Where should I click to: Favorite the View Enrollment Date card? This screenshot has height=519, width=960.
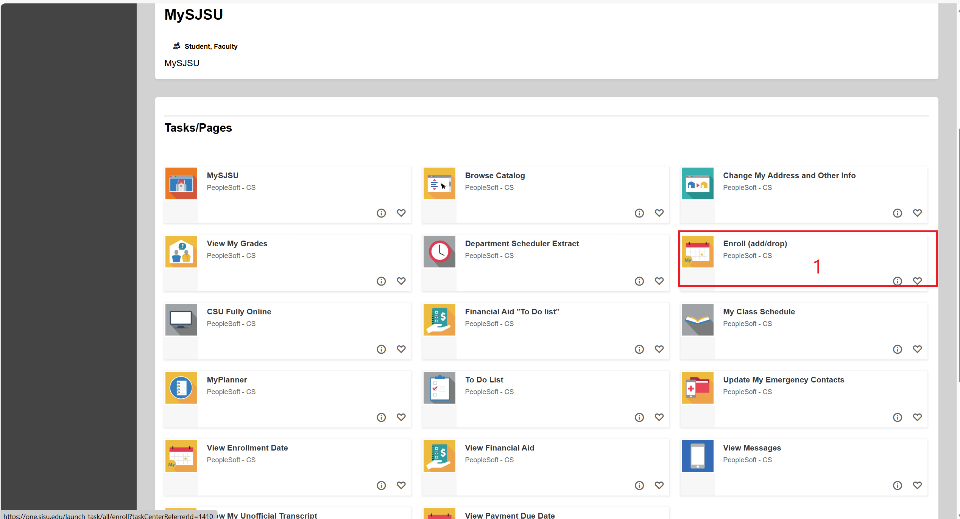[x=401, y=485]
